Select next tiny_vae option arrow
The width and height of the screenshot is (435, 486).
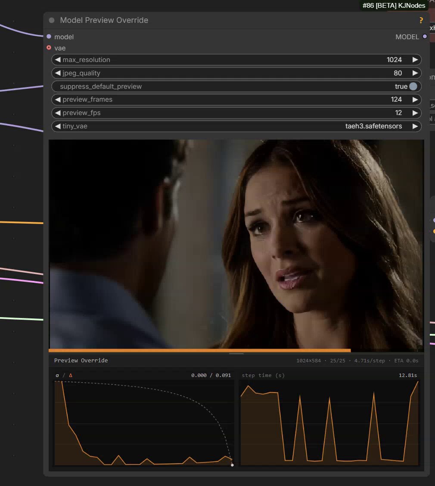point(415,126)
